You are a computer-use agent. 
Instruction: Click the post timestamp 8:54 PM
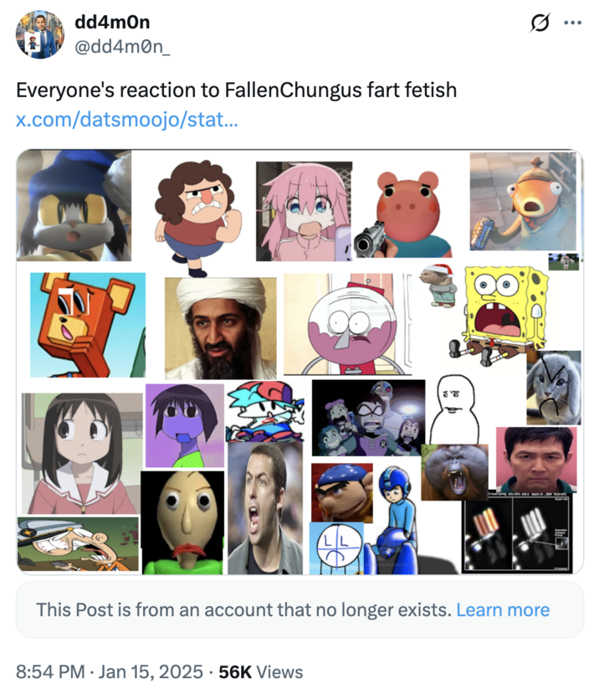click(50, 671)
